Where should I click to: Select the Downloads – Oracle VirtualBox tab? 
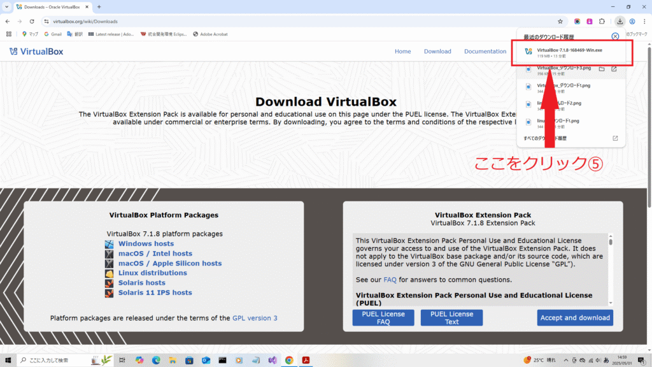click(x=52, y=7)
